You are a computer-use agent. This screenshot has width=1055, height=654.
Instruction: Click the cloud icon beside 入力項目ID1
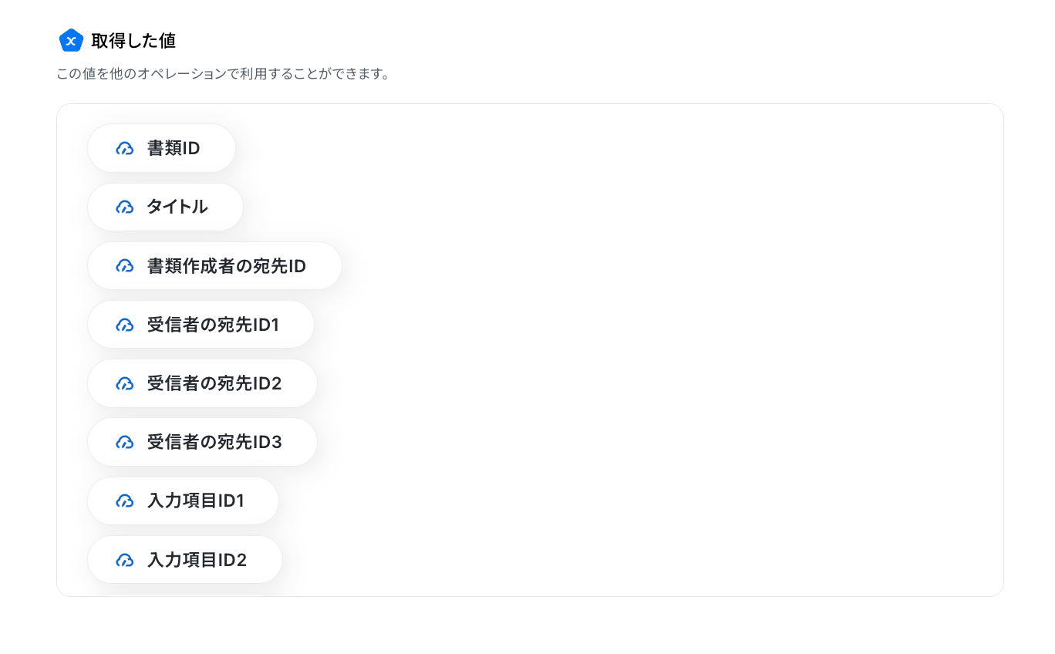pos(125,501)
